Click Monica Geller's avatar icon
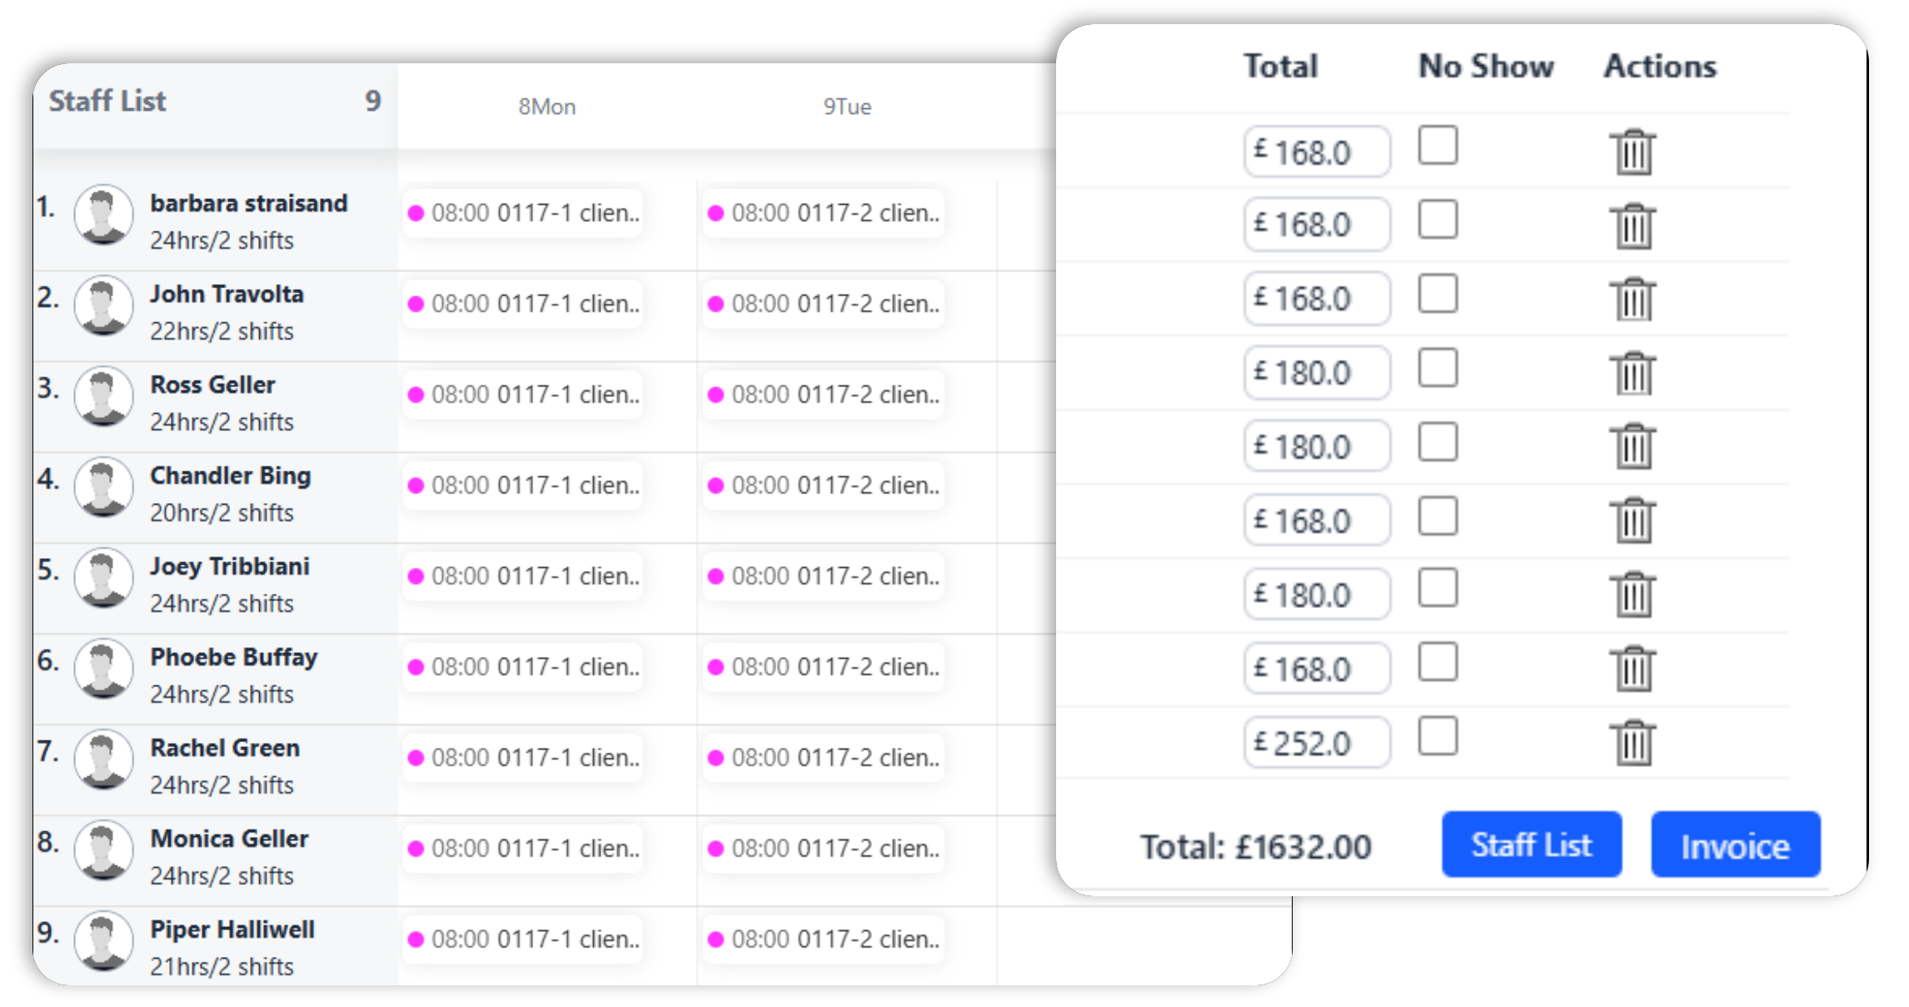Screen dimensions: 1909x1007 103,850
